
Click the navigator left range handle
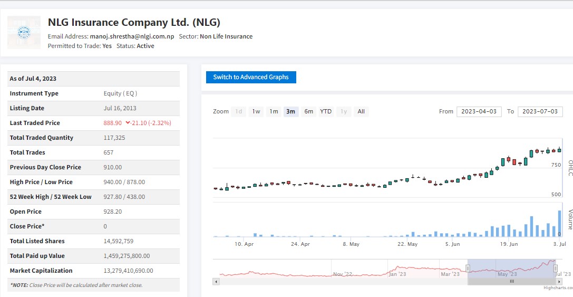(x=468, y=269)
